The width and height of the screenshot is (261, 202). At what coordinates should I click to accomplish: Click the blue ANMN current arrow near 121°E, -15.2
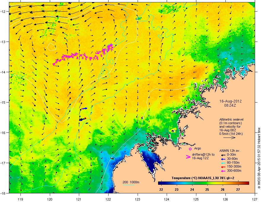tap(84, 108)
